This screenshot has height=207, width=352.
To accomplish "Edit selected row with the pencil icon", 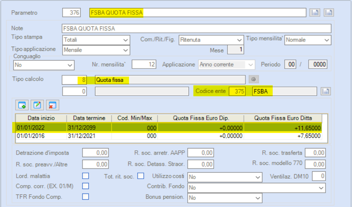I will point(37,105).
